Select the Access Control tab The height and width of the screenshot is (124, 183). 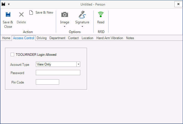coord(24,38)
